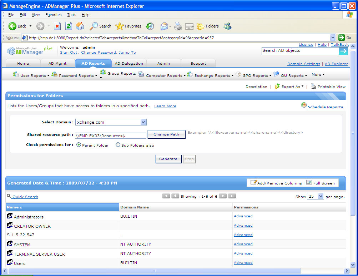The height and width of the screenshot is (276, 358).
Task: Open the Tools menu
Action: click(x=72, y=15)
